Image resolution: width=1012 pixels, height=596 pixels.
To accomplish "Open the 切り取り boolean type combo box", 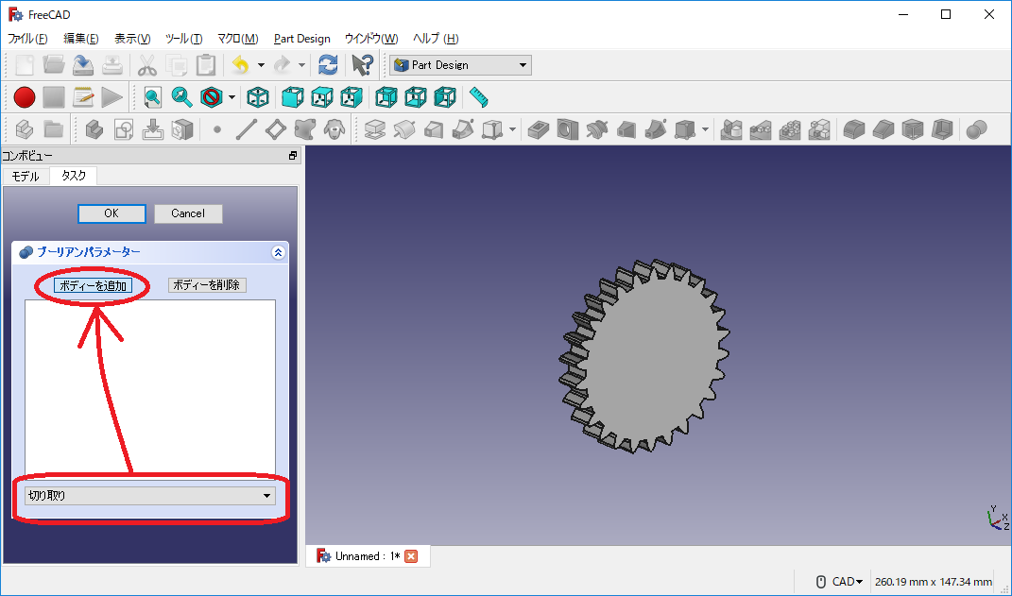I will tap(150, 496).
